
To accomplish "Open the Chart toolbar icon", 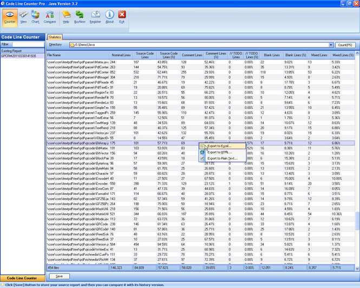I will click(35, 17).
